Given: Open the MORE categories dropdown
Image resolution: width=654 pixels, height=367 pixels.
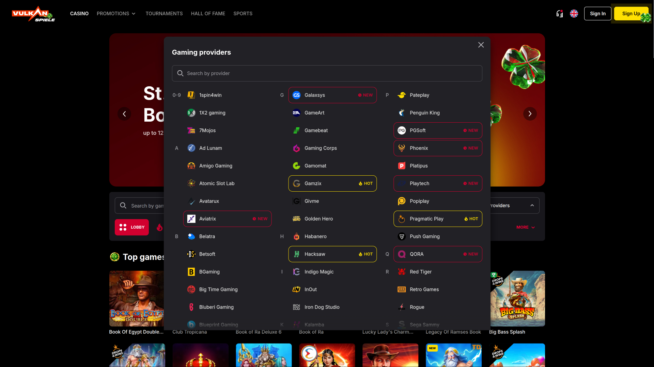Looking at the screenshot, I should [x=525, y=227].
